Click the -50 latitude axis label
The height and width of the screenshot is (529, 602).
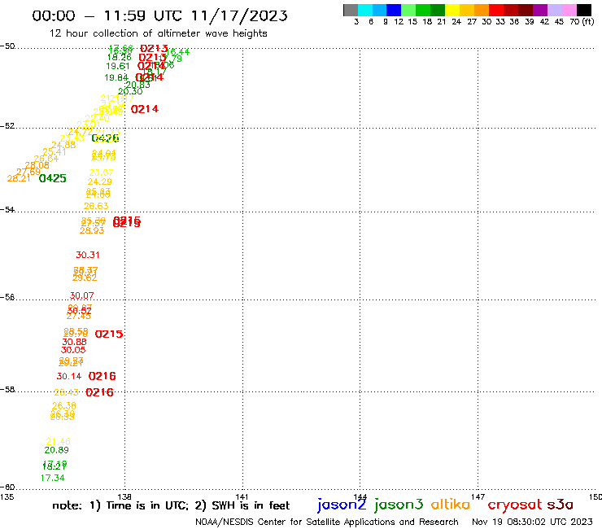point(7,46)
